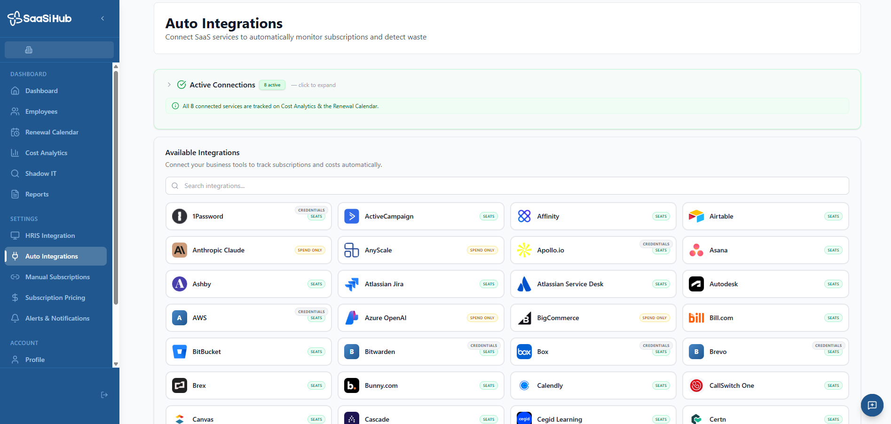Click the Canvas logo icon
Image resolution: width=891 pixels, height=424 pixels.
pos(180,418)
